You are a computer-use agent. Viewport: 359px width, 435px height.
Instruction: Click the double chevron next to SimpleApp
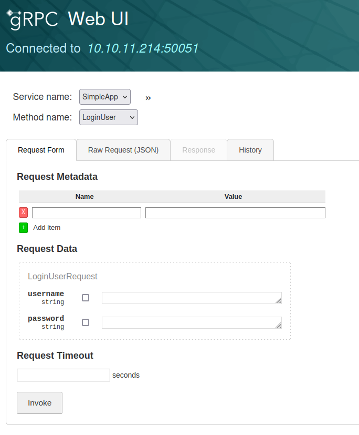148,98
